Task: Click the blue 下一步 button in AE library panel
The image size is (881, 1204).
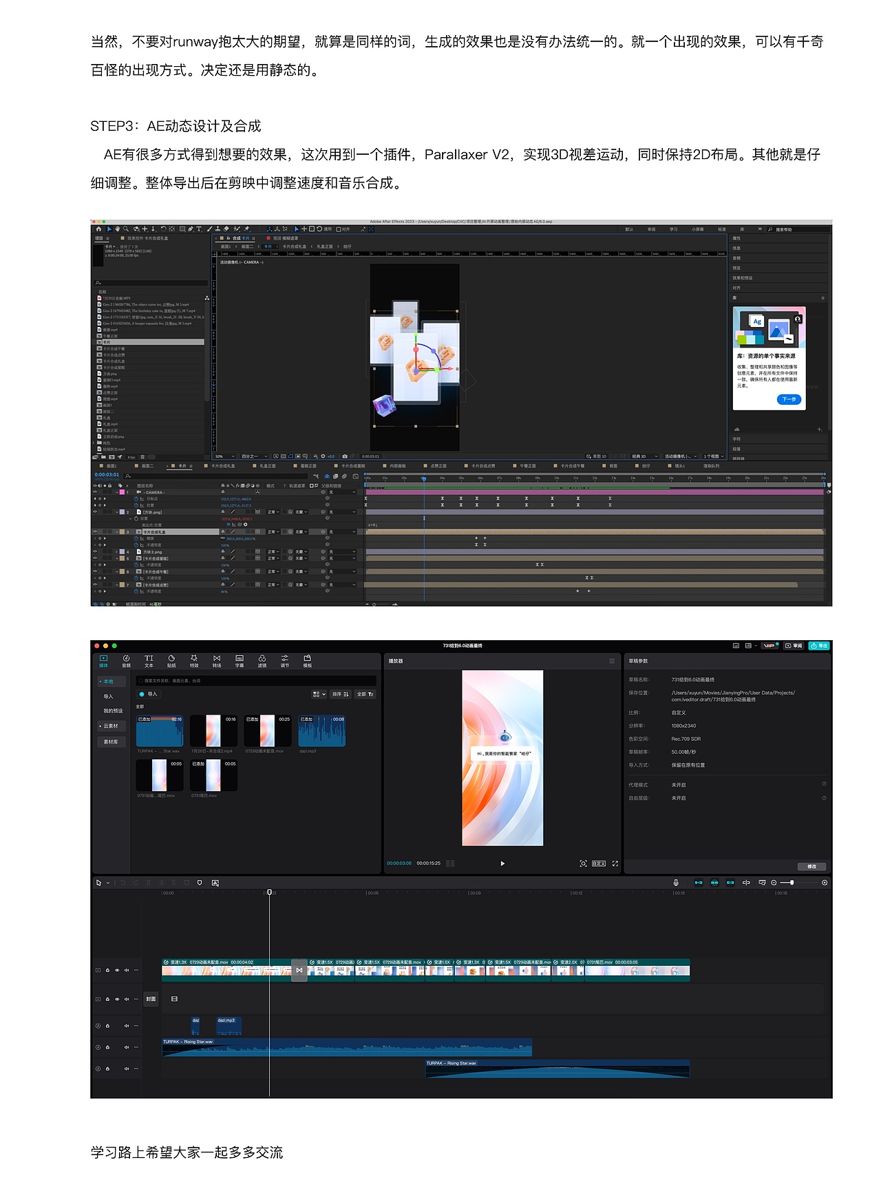Action: [x=789, y=399]
